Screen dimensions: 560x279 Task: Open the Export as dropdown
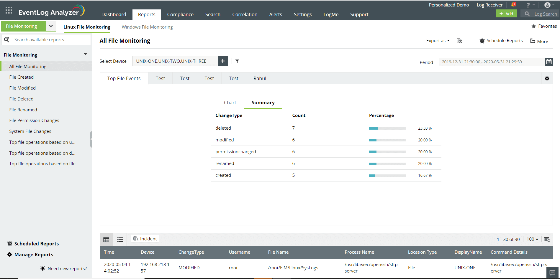coord(438,41)
